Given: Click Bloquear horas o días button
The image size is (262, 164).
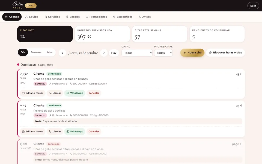Looking at the screenshot, I should point(225,52).
